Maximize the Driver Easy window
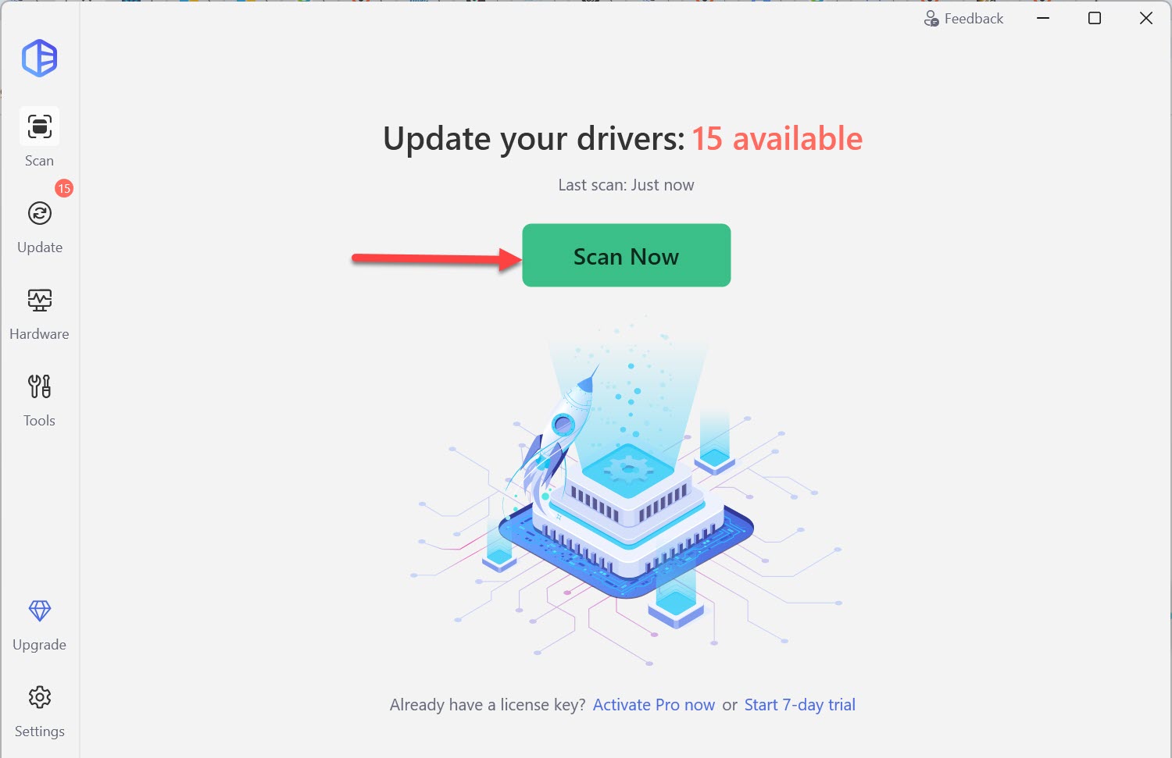The height and width of the screenshot is (758, 1172). click(x=1095, y=18)
